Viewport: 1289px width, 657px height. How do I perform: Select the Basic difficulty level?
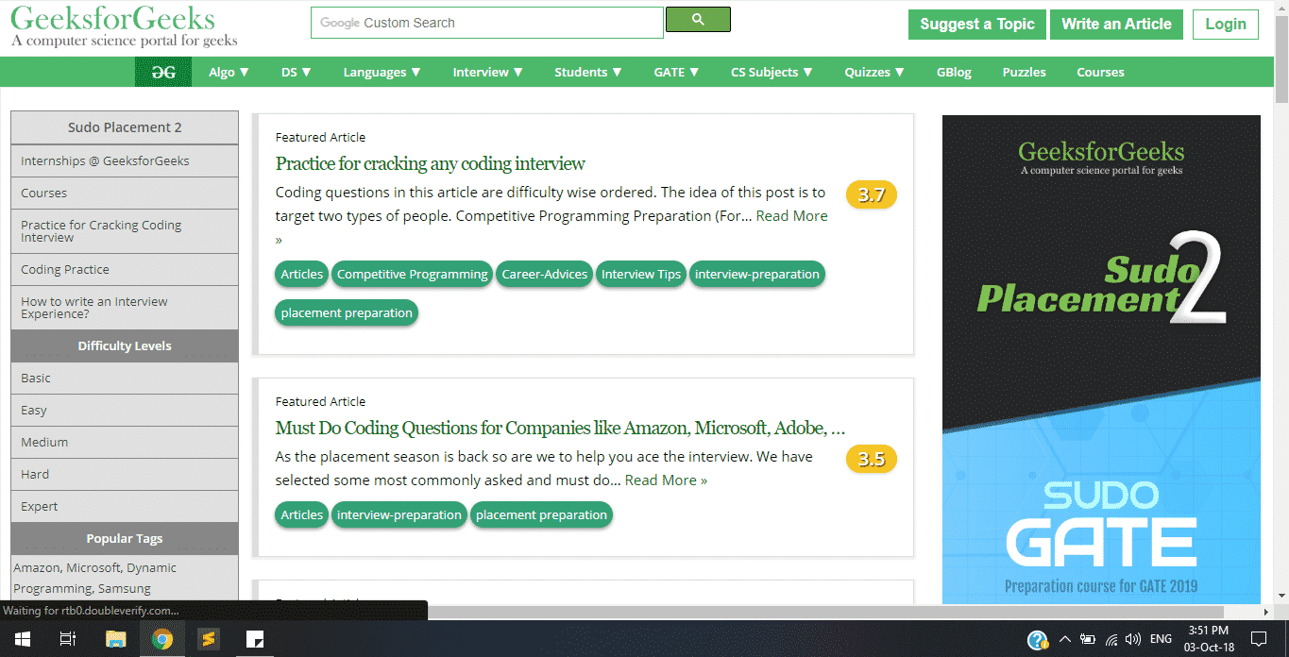[125, 378]
